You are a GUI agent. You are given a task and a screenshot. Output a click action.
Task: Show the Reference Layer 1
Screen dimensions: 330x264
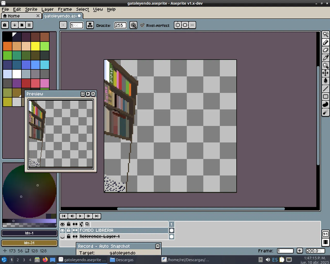62,237
